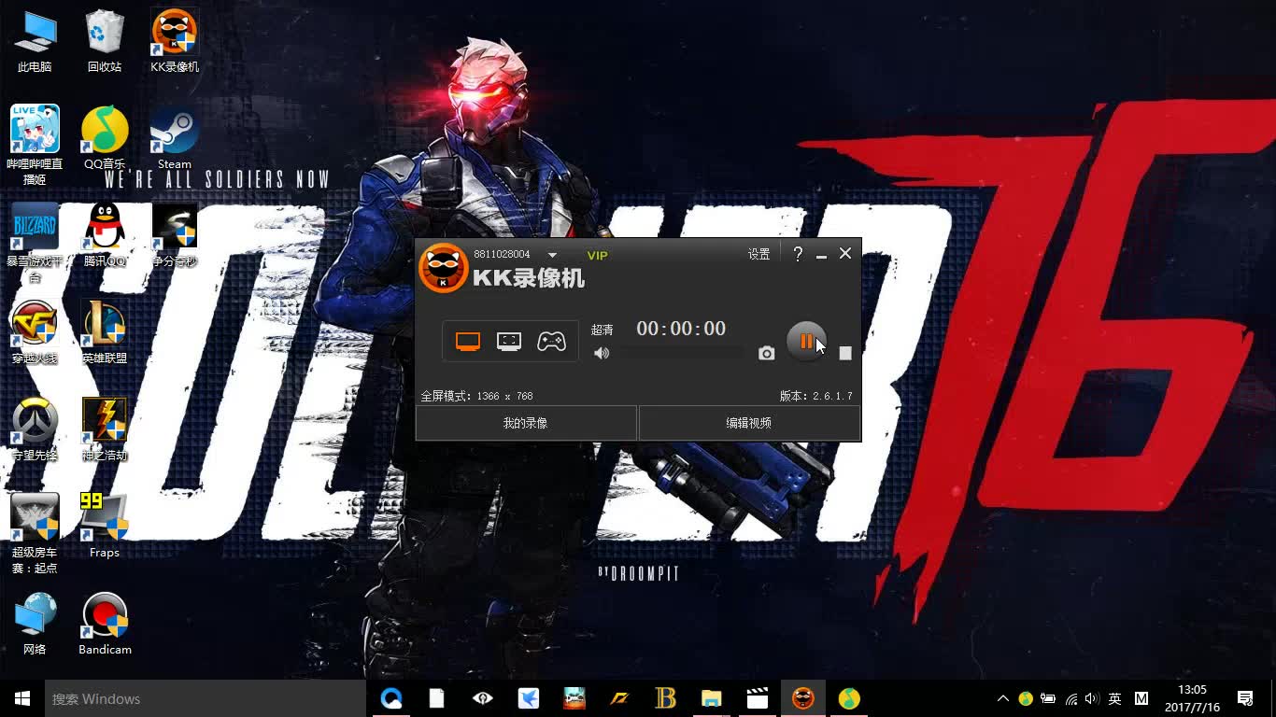Mute the speaker volume icon
The height and width of the screenshot is (717, 1276).
click(602, 353)
